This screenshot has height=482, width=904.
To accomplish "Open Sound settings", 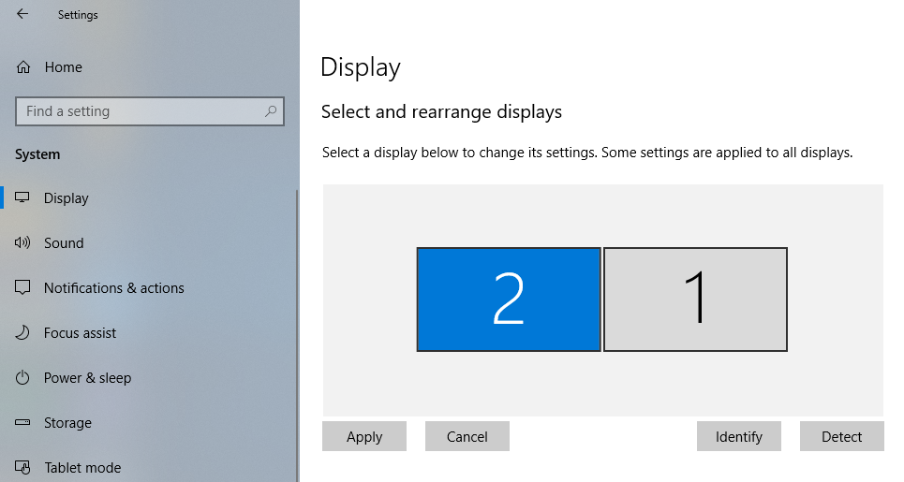I will [x=64, y=243].
